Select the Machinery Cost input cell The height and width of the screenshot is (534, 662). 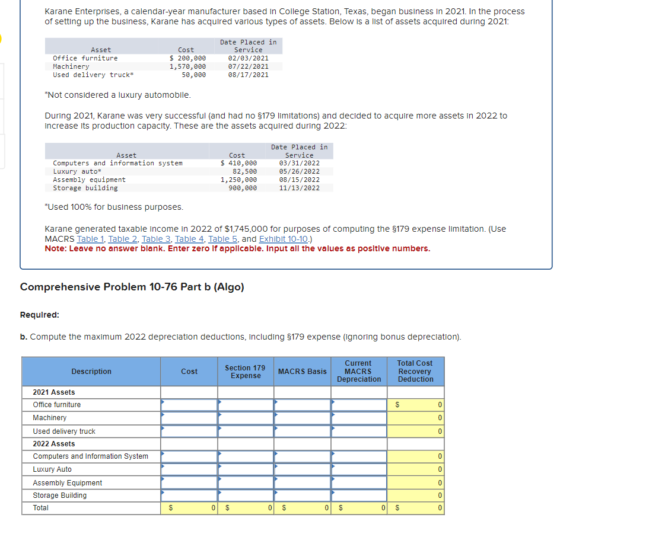(189, 418)
